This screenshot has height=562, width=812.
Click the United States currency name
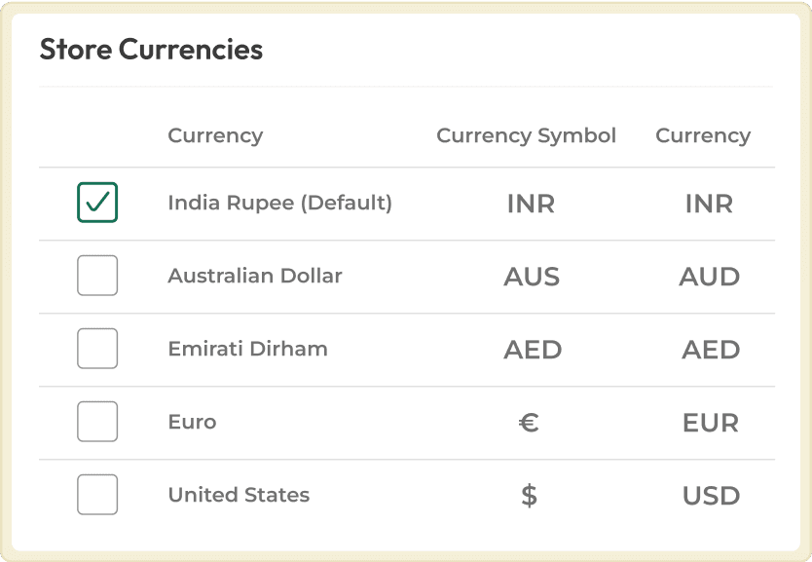pyautogui.click(x=239, y=495)
